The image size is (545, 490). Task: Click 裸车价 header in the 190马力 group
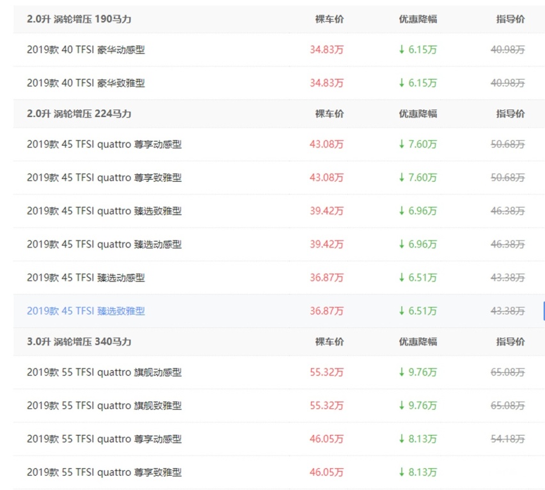329,19
